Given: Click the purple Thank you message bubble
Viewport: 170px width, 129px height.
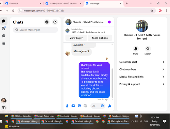Looking at the screenshot, I should coord(94,80).
